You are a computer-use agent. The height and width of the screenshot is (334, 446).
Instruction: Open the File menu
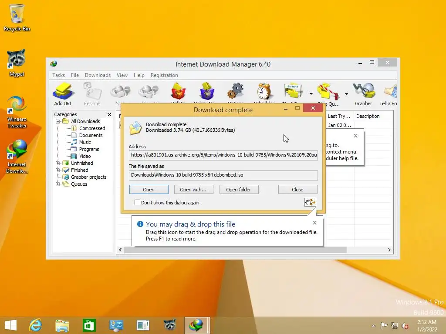pyautogui.click(x=75, y=75)
